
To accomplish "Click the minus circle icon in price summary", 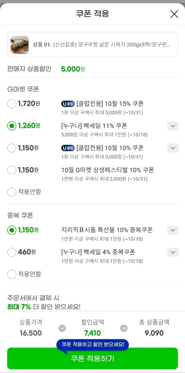I will click(x=62, y=328).
